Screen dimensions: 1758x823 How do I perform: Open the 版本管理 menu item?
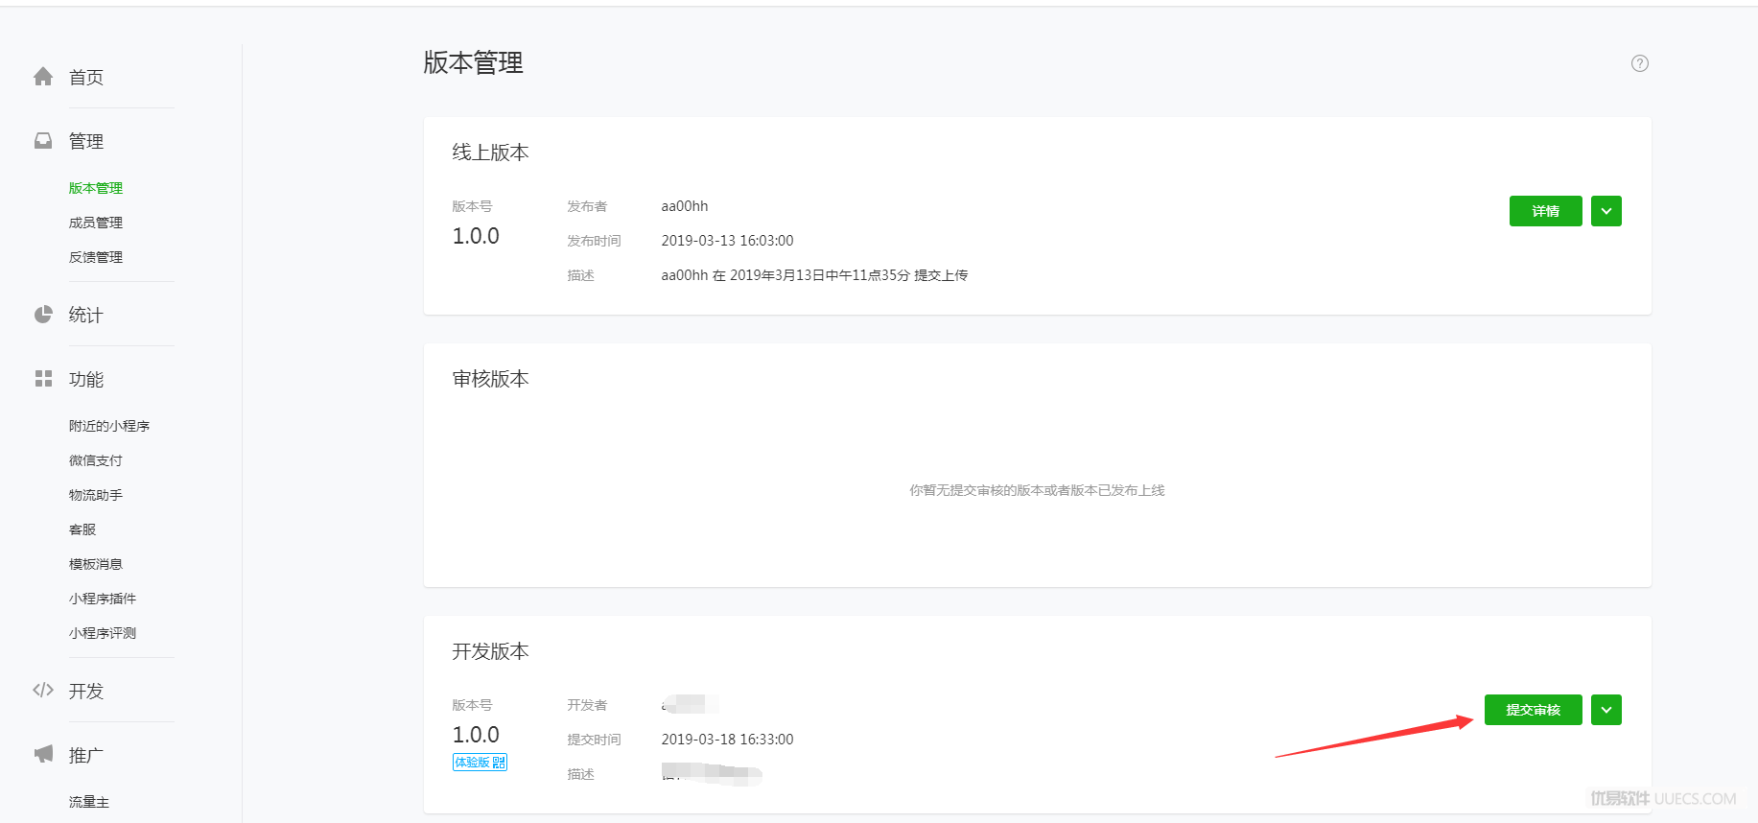[96, 188]
